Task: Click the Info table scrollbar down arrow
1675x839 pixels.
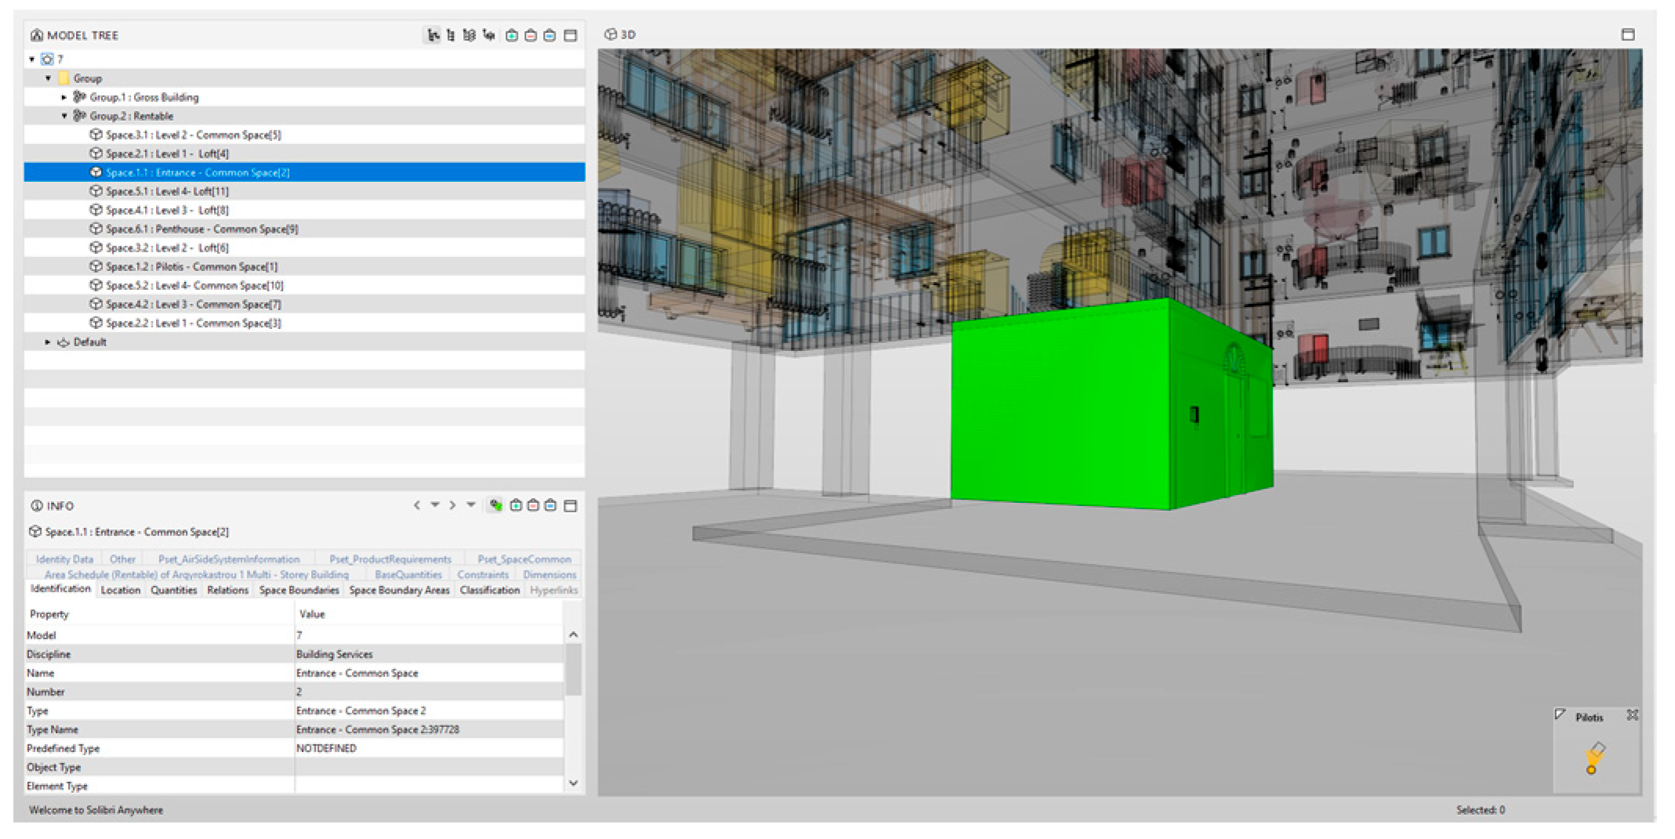Action: 573,783
